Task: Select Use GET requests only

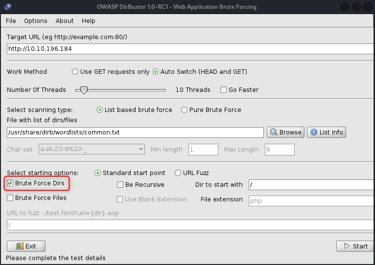Action: 75,72
